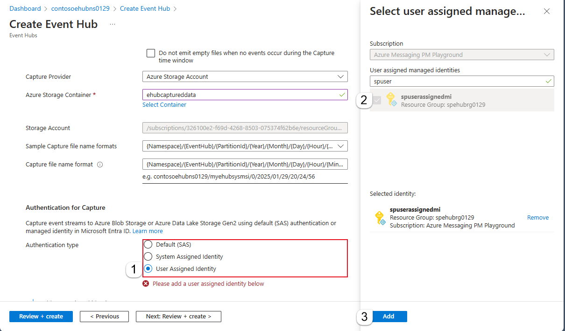Click the key icon of spuserassignedmi in results list

pyautogui.click(x=391, y=100)
